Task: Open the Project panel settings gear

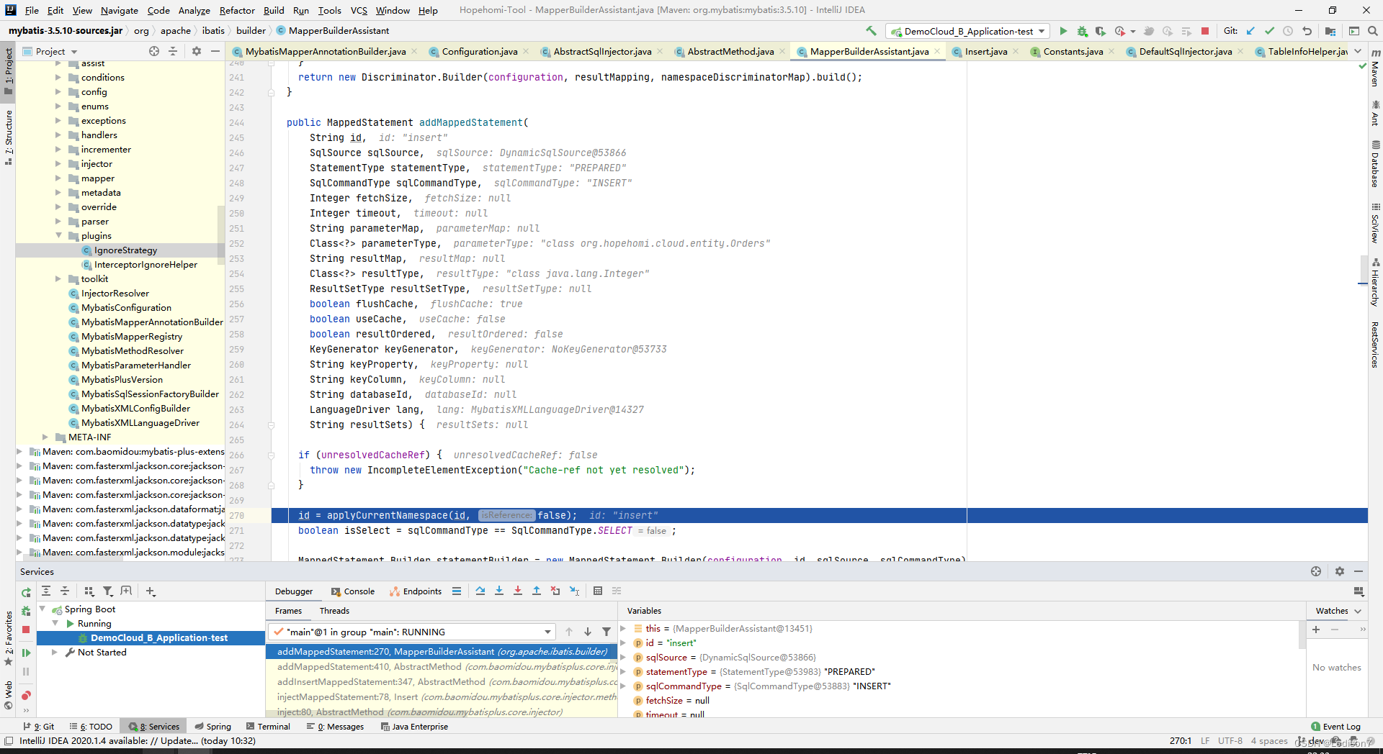Action: tap(197, 51)
